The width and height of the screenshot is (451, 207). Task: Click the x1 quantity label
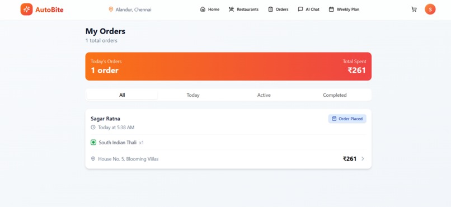(141, 143)
